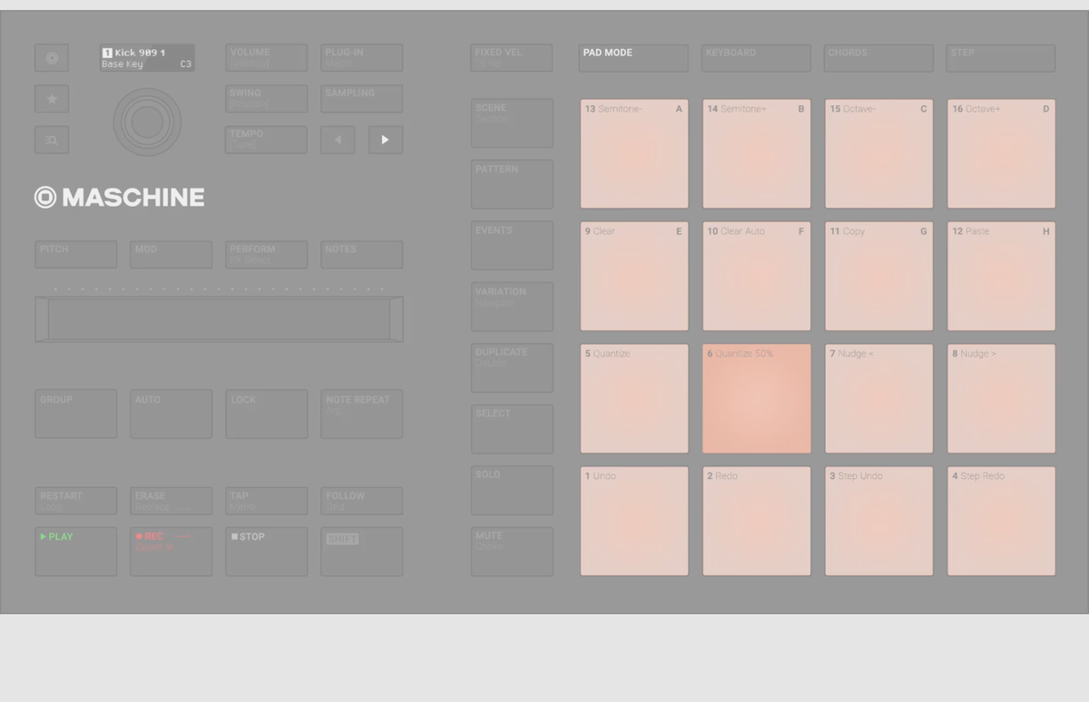Tap pad 13 Semitone-

tap(634, 154)
